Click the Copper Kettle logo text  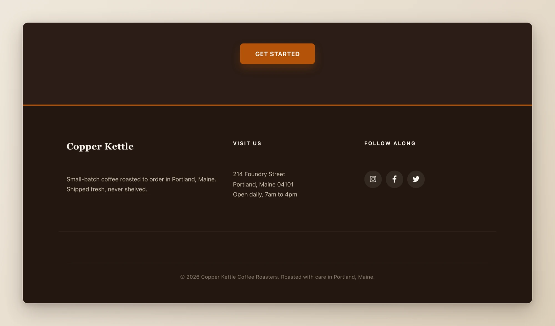click(100, 146)
